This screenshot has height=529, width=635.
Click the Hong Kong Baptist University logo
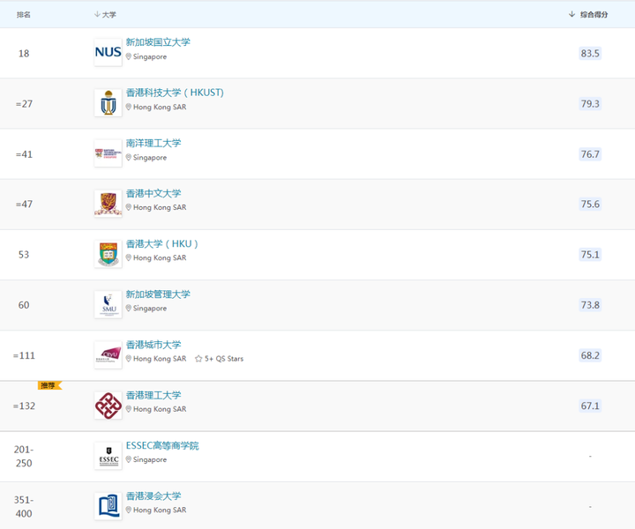[x=108, y=506]
